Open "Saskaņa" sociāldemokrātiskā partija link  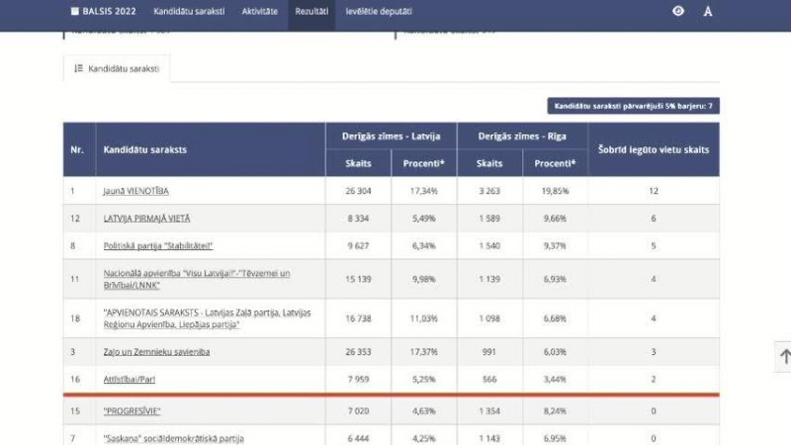pos(173,437)
